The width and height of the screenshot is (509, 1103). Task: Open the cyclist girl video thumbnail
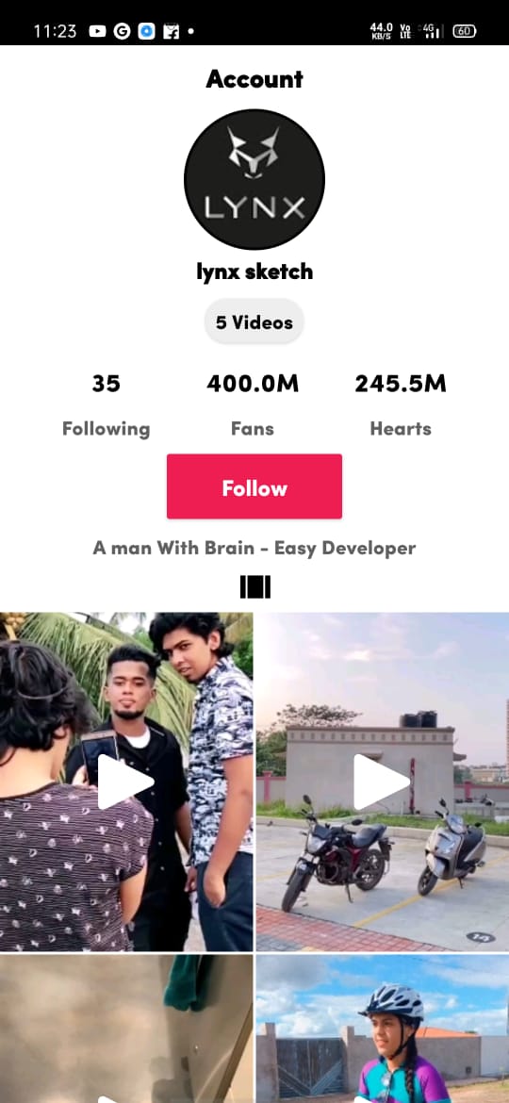tap(383, 1029)
